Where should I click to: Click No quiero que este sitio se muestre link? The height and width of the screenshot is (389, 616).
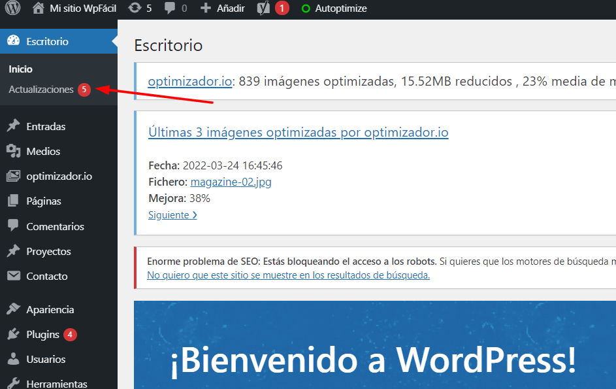(x=288, y=275)
